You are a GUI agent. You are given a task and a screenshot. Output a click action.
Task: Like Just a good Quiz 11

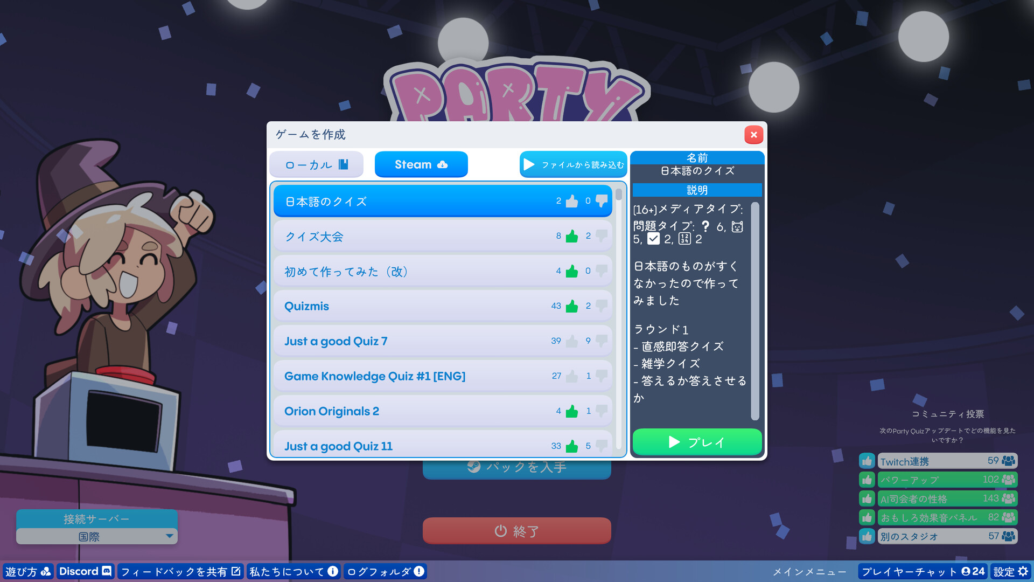[x=572, y=446]
